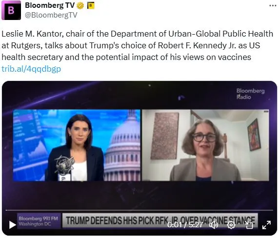The height and width of the screenshot is (238, 280).
Task: Click the anchor's video panel on left
Action: pos(77,145)
